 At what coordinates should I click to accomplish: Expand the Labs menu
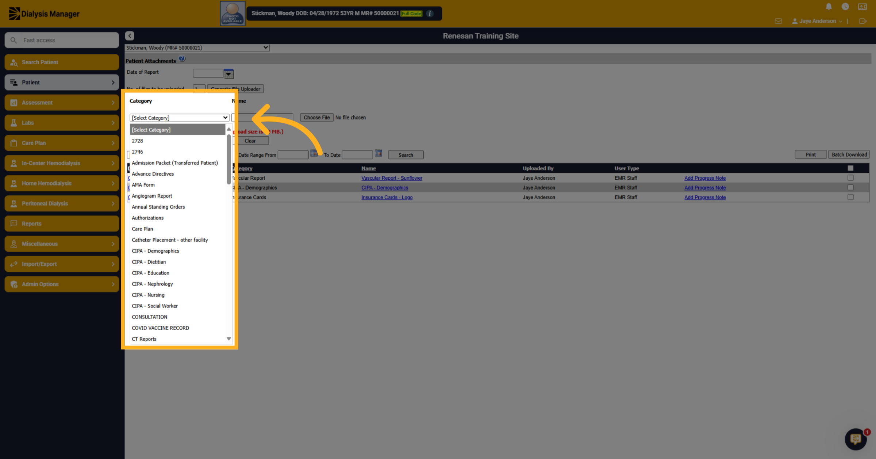point(62,123)
